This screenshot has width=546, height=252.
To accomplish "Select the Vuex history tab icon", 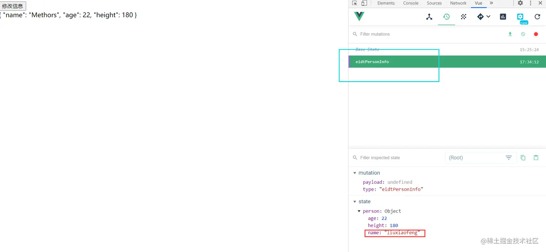I will point(446,17).
